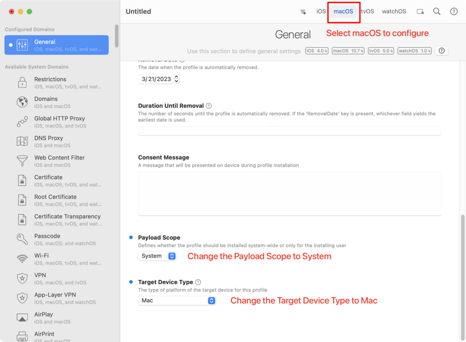Open the Payload Scope System dropdown
Screen dimensions: 466x342
[x=157, y=256]
